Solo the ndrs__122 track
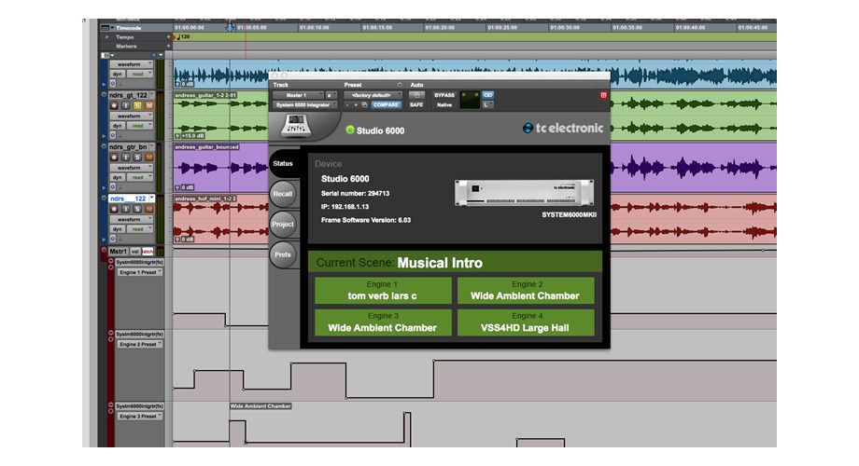Screen dimensions: 859x466 pos(137,209)
